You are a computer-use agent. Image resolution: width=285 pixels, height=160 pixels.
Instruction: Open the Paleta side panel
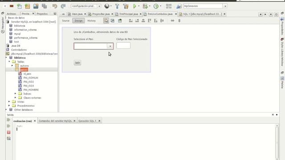[x=282, y=83]
